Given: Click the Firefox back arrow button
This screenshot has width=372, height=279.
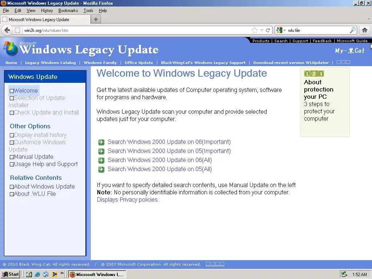Looking at the screenshot, I should click(7, 31).
